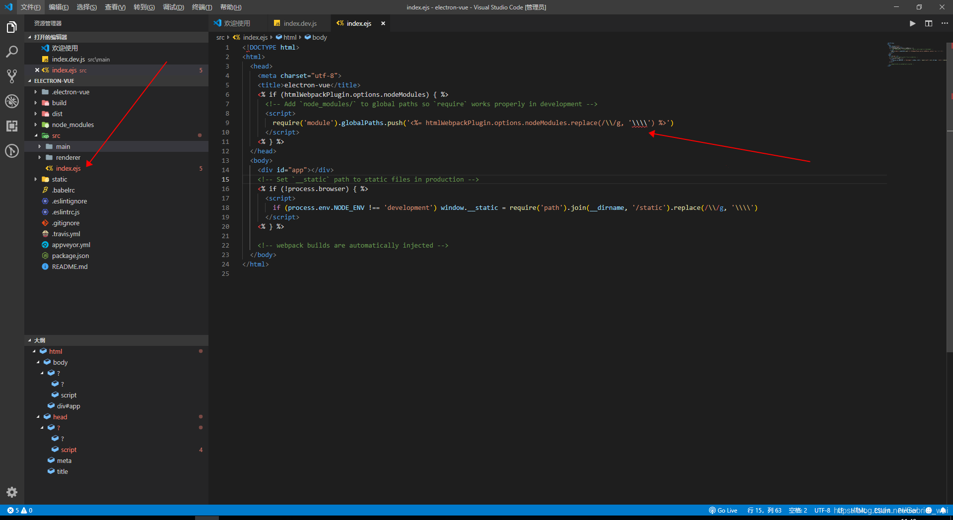The height and width of the screenshot is (520, 953).
Task: Open the .gitignore file
Action: point(117,223)
